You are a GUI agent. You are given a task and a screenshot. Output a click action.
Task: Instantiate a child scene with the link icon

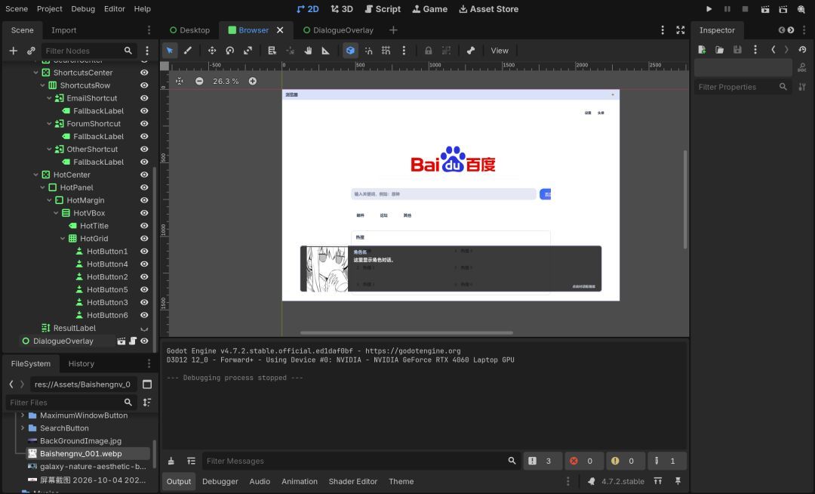point(31,51)
